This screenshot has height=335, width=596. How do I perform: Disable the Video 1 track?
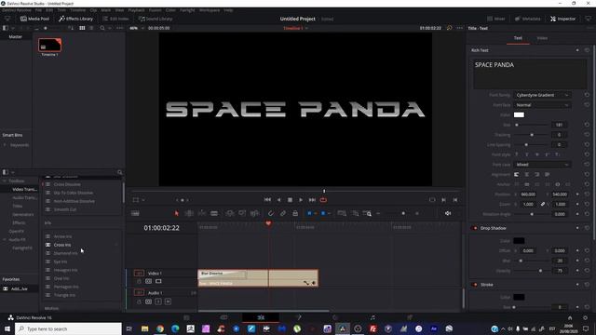point(158,281)
